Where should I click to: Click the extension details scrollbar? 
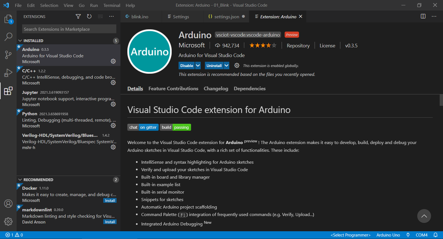[441, 100]
